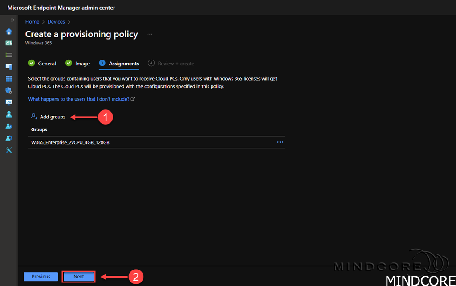Open Devices icon in sidebar
This screenshot has width=456, height=286.
8,67
